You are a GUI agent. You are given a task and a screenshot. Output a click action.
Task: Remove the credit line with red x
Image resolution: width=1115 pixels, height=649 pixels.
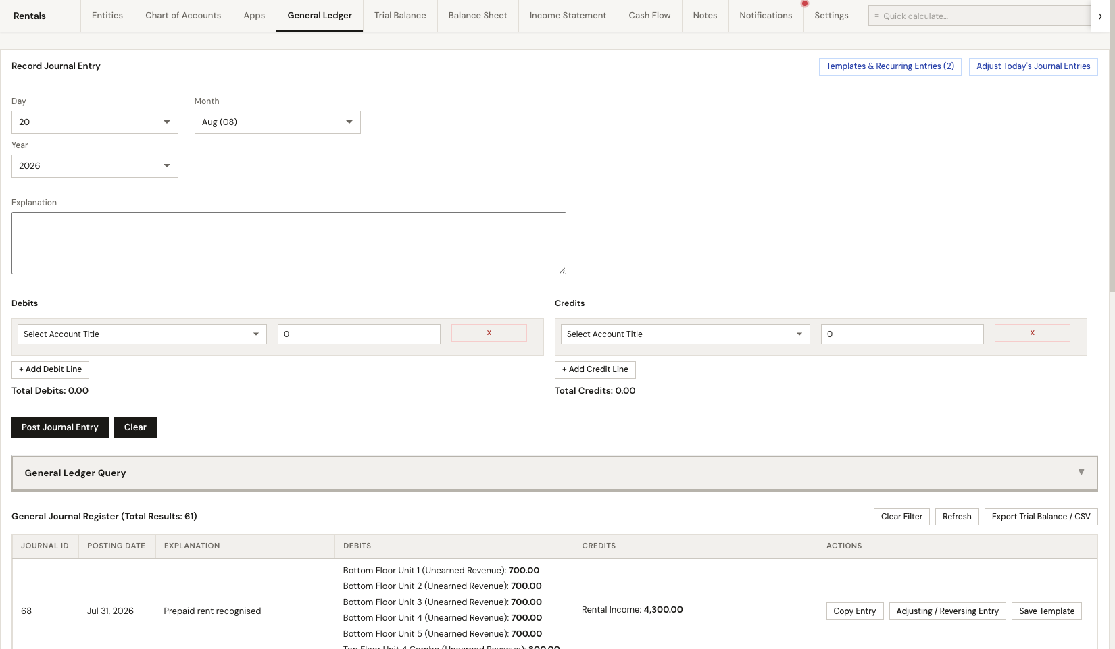point(1032,333)
